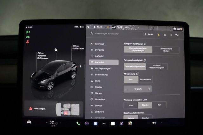The width and height of the screenshot is (203, 135).
Task: Decrease speed offset with minus button
Action: (126, 89)
